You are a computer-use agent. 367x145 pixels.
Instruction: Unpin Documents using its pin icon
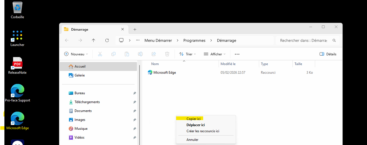[x=135, y=111]
